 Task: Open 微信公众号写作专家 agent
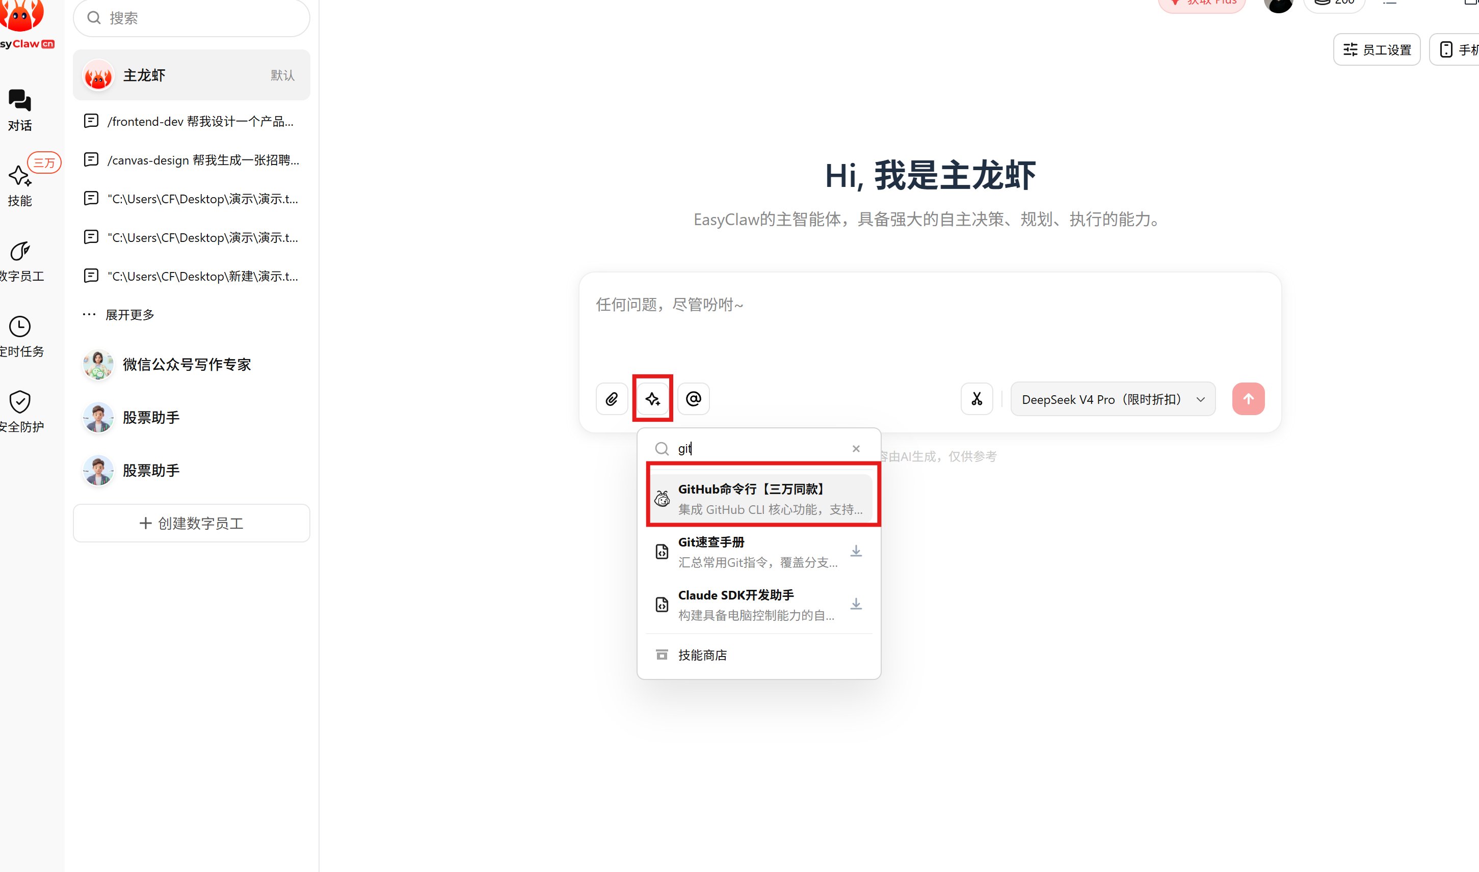click(x=191, y=364)
